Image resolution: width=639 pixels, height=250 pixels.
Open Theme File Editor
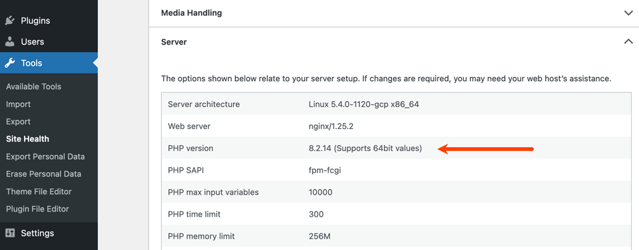[39, 191]
